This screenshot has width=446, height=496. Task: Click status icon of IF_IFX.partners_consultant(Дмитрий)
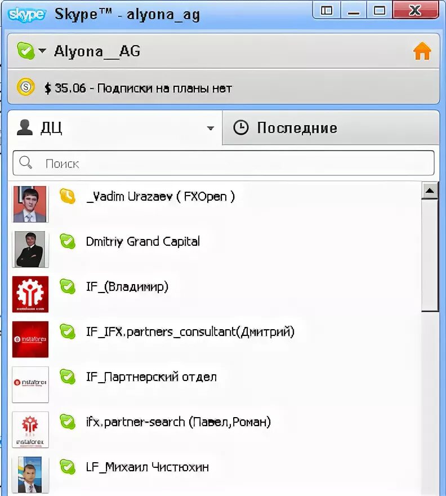point(68,332)
